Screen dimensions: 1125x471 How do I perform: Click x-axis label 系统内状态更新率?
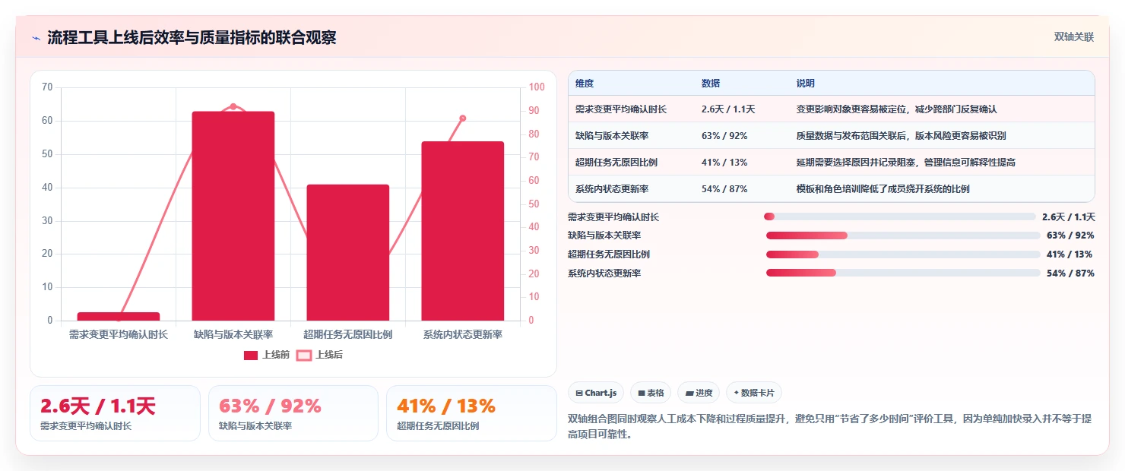pos(463,334)
